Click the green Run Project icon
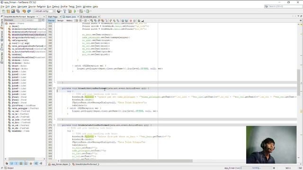 [x=75, y=11]
